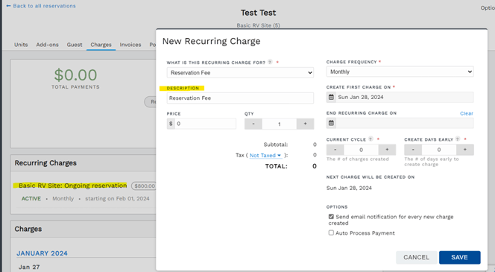Expand the Not Taxed tax dropdown

[x=265, y=155]
